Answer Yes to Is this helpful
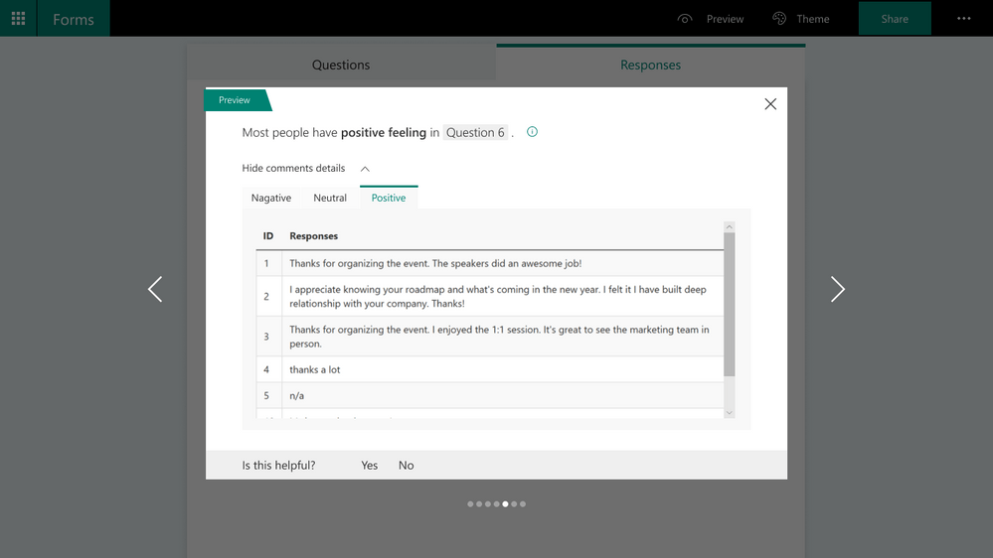993x558 pixels. 369,465
